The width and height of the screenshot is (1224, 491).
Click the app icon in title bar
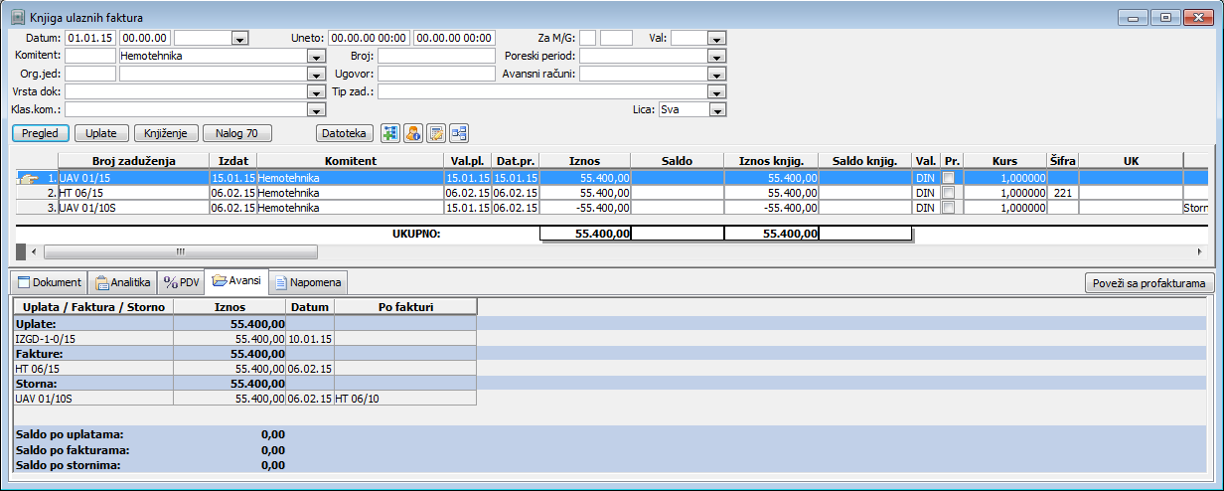point(18,17)
